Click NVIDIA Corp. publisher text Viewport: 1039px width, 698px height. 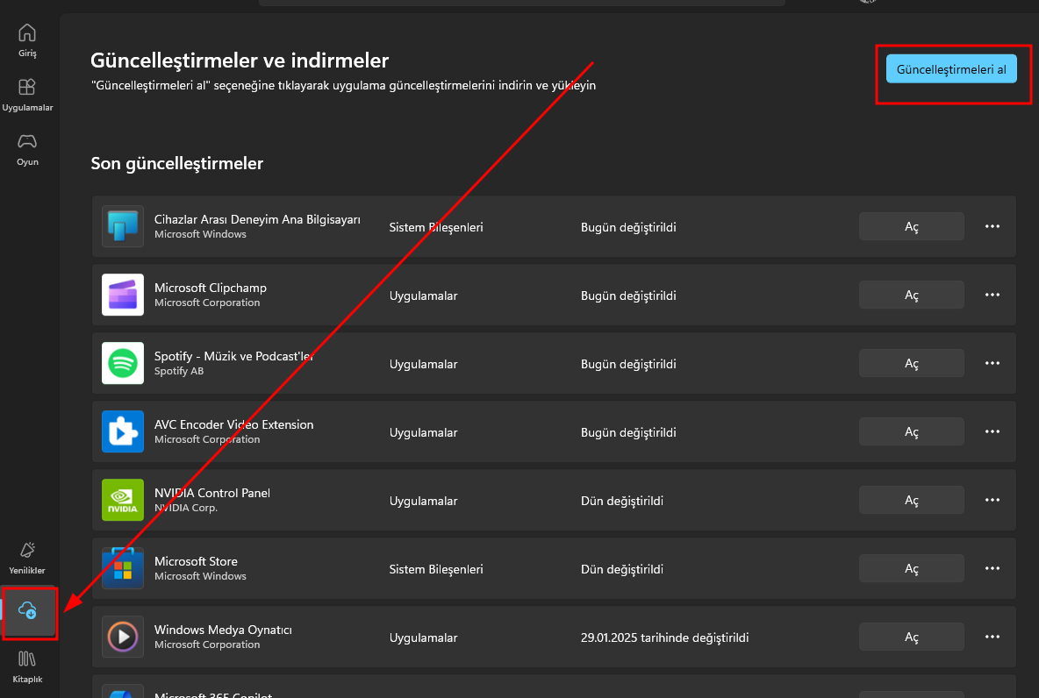tap(185, 508)
